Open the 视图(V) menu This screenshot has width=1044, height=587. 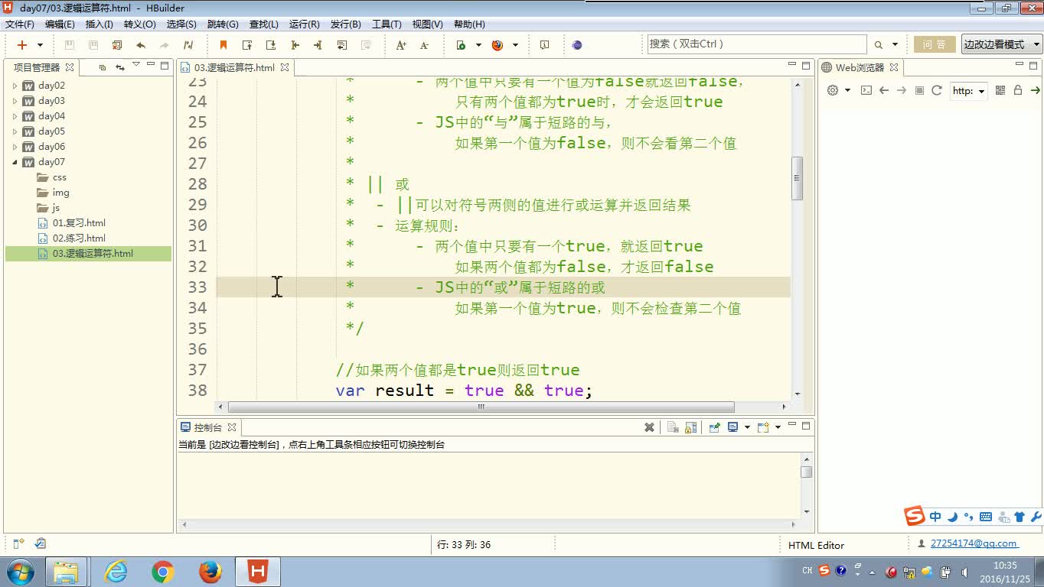coord(427,24)
